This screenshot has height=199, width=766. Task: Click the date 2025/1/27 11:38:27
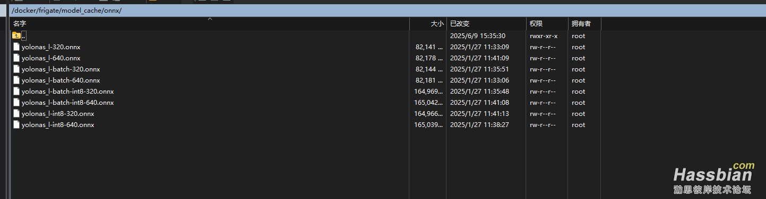click(x=479, y=125)
